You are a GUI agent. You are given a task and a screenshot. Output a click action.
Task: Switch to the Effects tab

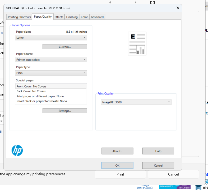[x=59, y=17]
